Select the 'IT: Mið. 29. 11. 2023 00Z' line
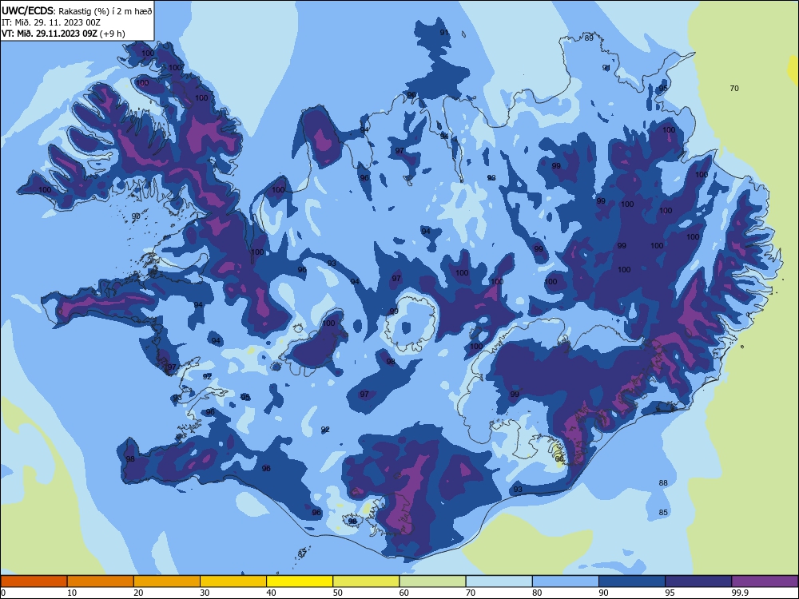Viewport: 799px width, 599px height. pos(51,22)
